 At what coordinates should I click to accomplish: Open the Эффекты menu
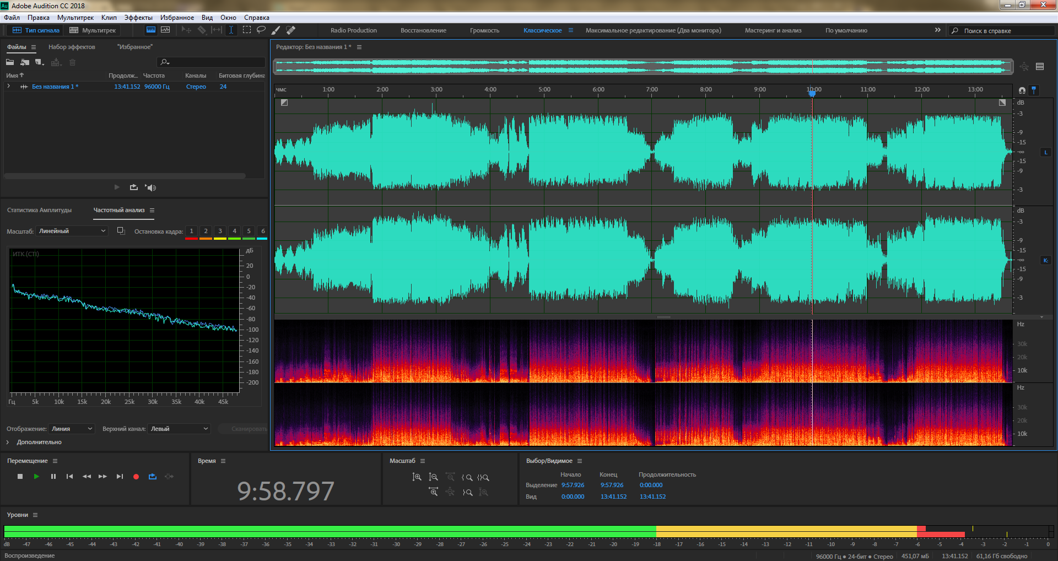pyautogui.click(x=138, y=18)
